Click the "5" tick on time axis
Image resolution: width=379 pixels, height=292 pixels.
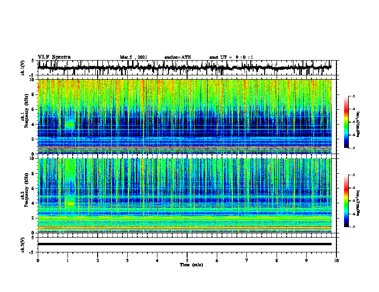(187, 261)
